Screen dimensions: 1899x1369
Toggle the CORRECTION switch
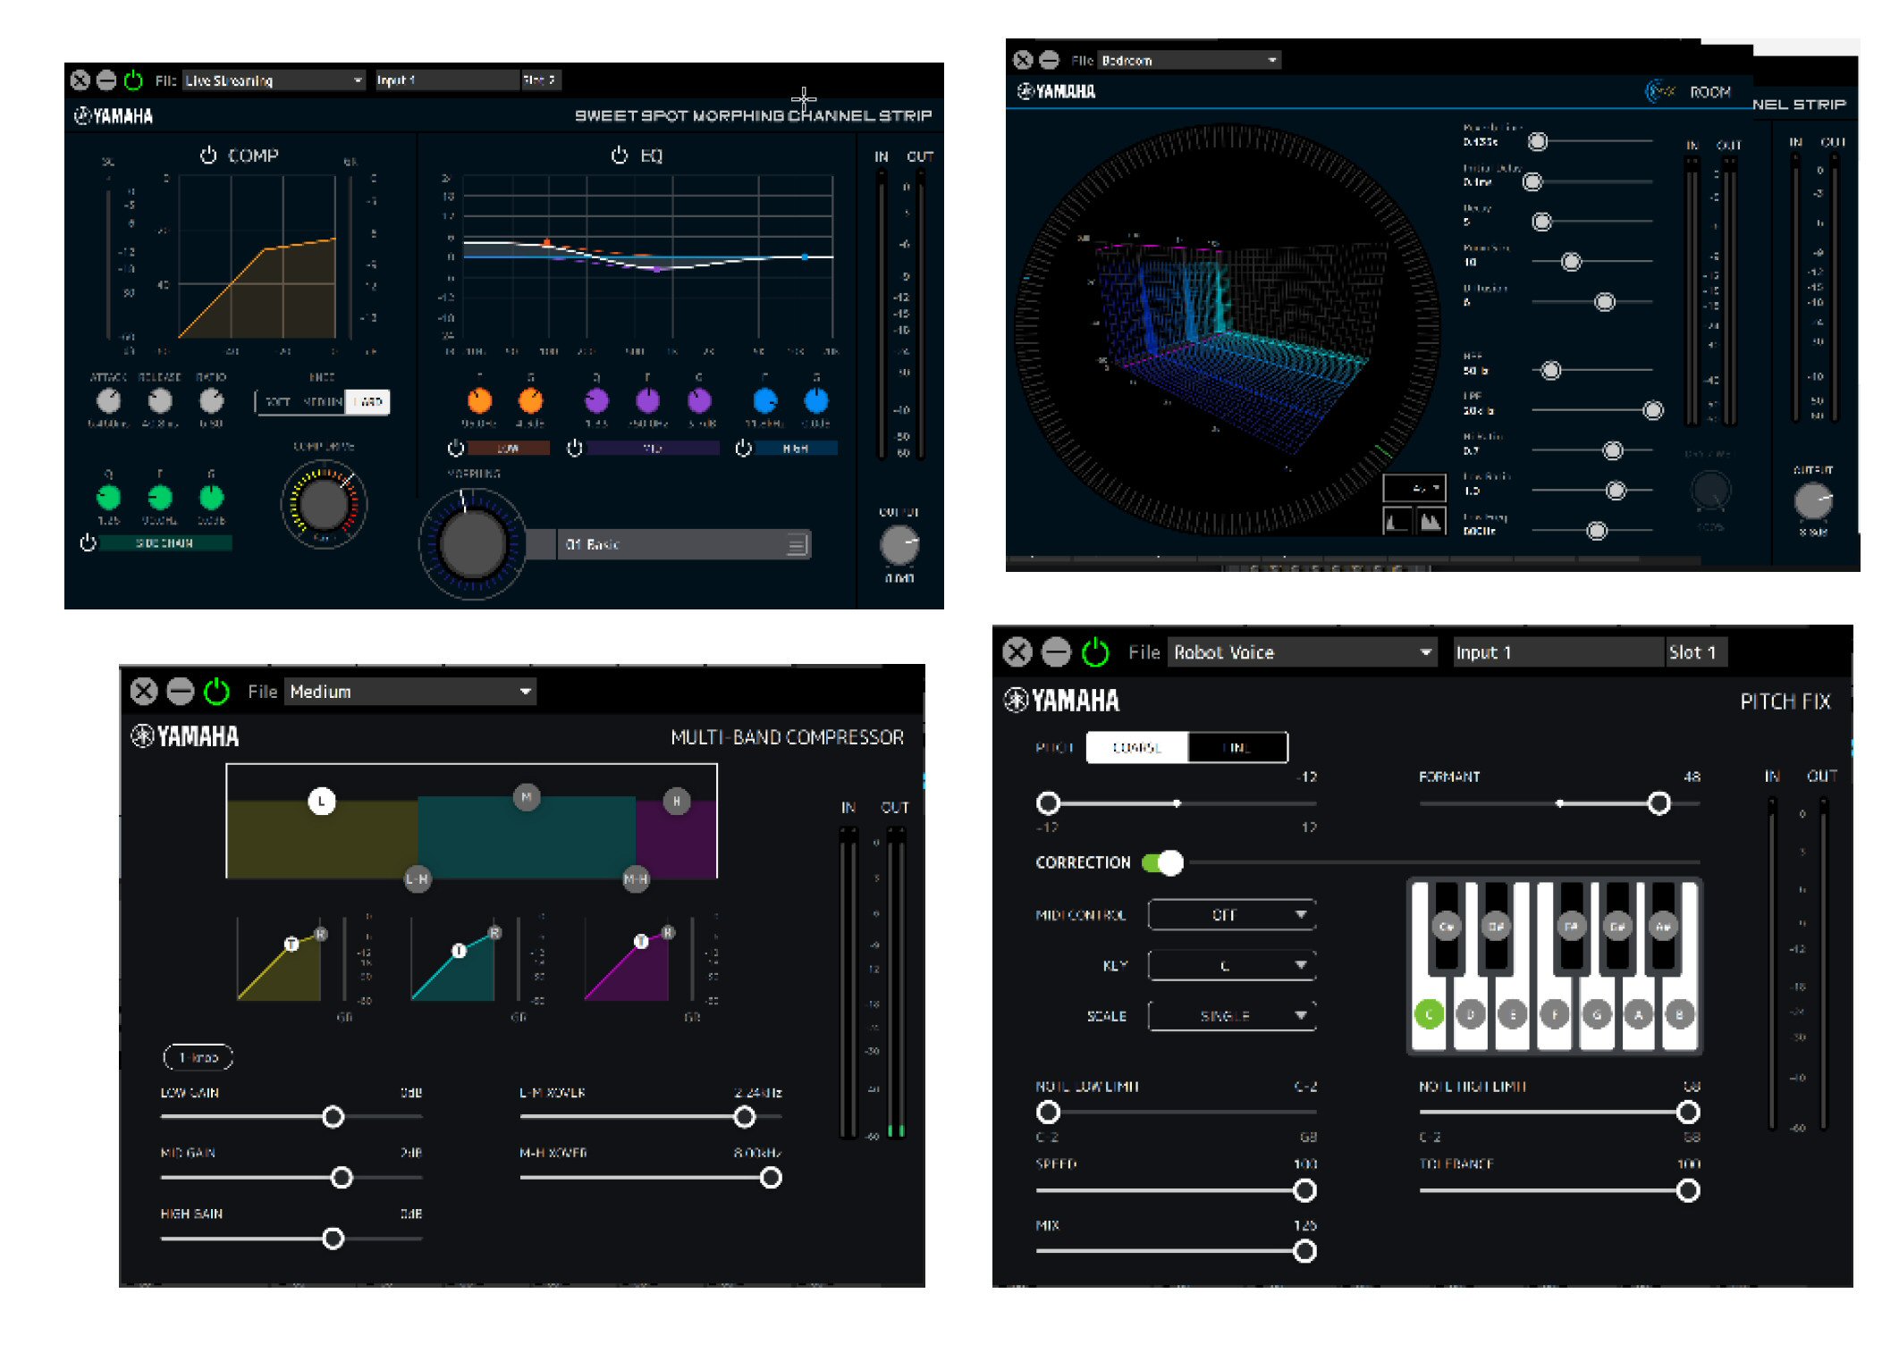point(1163,862)
